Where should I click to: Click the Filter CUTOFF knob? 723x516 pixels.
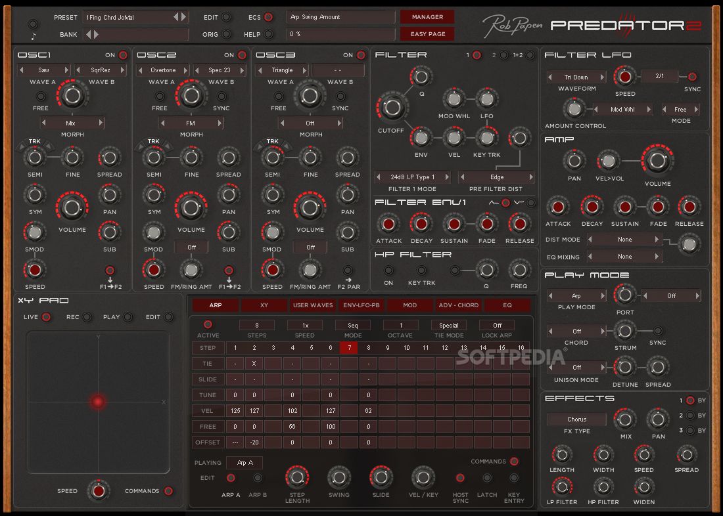(x=392, y=107)
